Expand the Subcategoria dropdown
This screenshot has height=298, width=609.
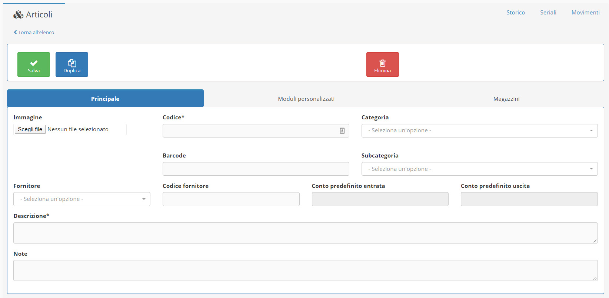point(479,169)
